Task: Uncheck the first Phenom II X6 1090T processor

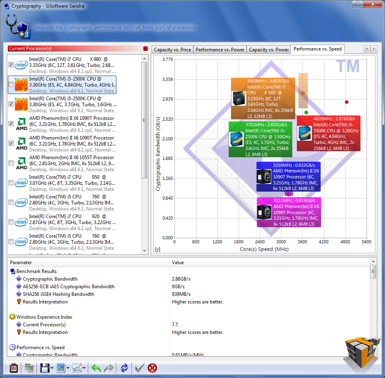Action: point(11,124)
